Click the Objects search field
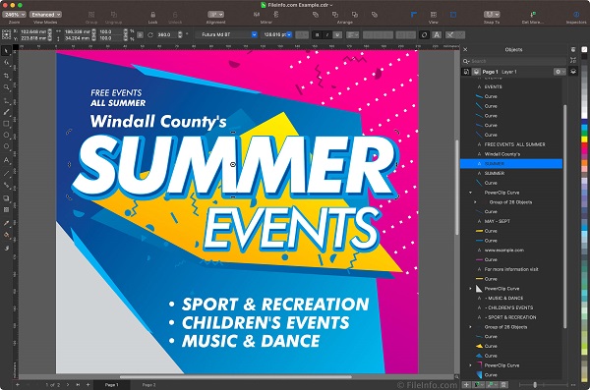 (514, 61)
